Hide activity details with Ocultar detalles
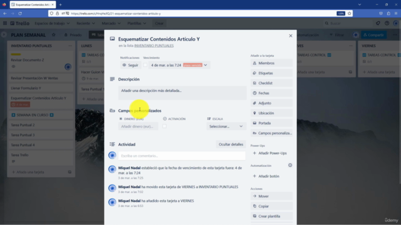Image resolution: width=401 pixels, height=225 pixels. pos(231,144)
